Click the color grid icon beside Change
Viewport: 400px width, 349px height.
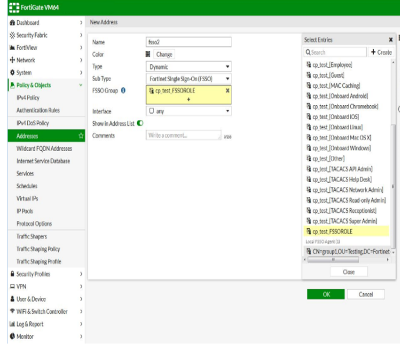pyautogui.click(x=148, y=54)
